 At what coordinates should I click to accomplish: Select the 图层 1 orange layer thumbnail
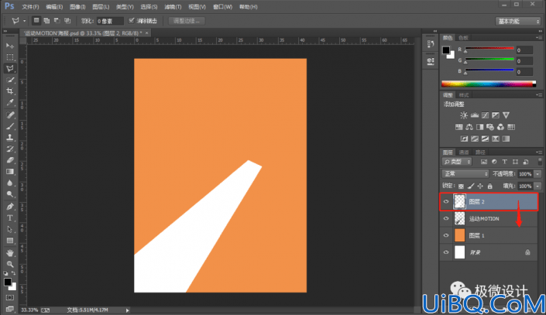459,235
